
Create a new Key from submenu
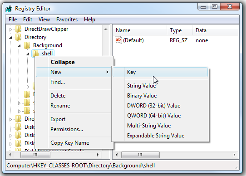[160, 72]
